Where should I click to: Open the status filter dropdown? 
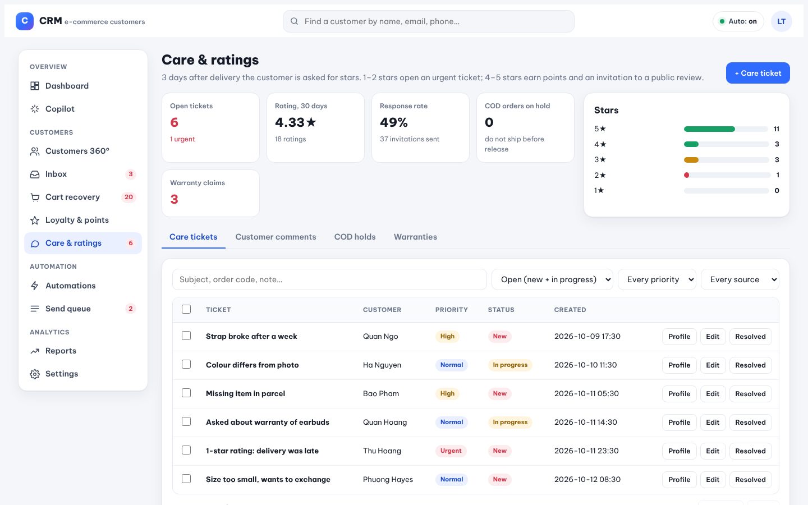click(x=552, y=279)
